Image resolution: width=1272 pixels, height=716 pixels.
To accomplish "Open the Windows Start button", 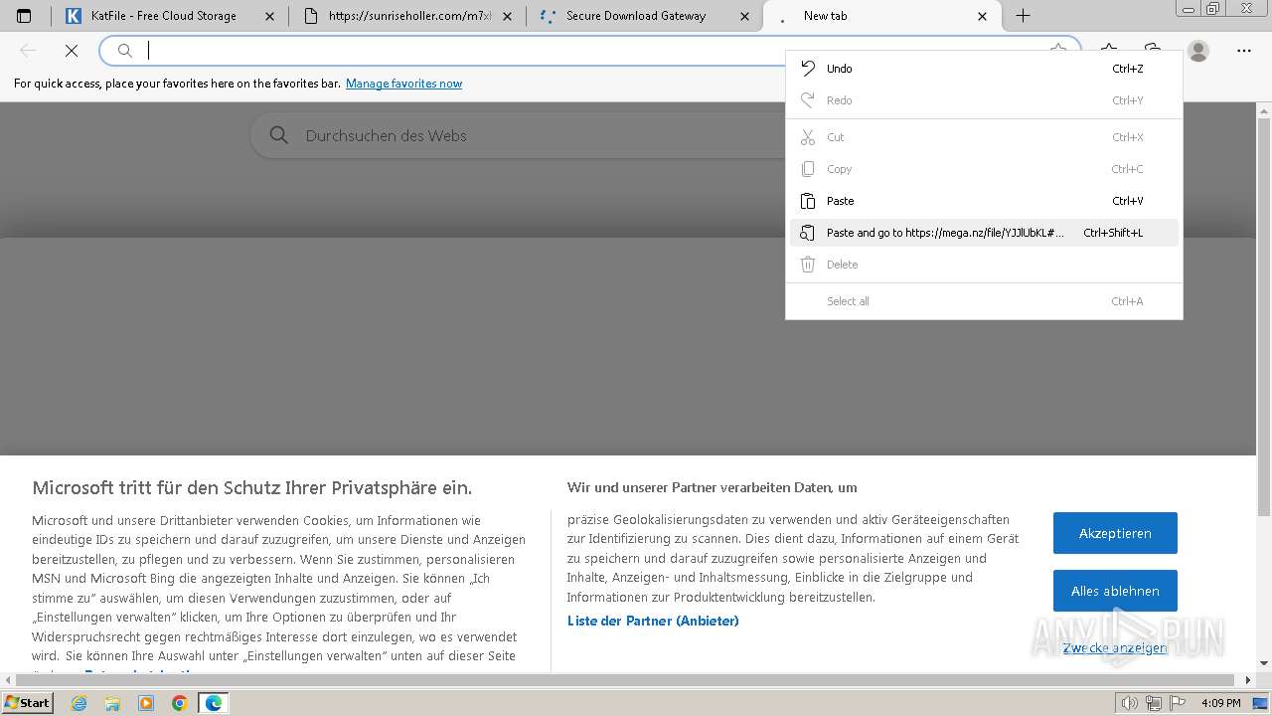I will [x=28, y=702].
